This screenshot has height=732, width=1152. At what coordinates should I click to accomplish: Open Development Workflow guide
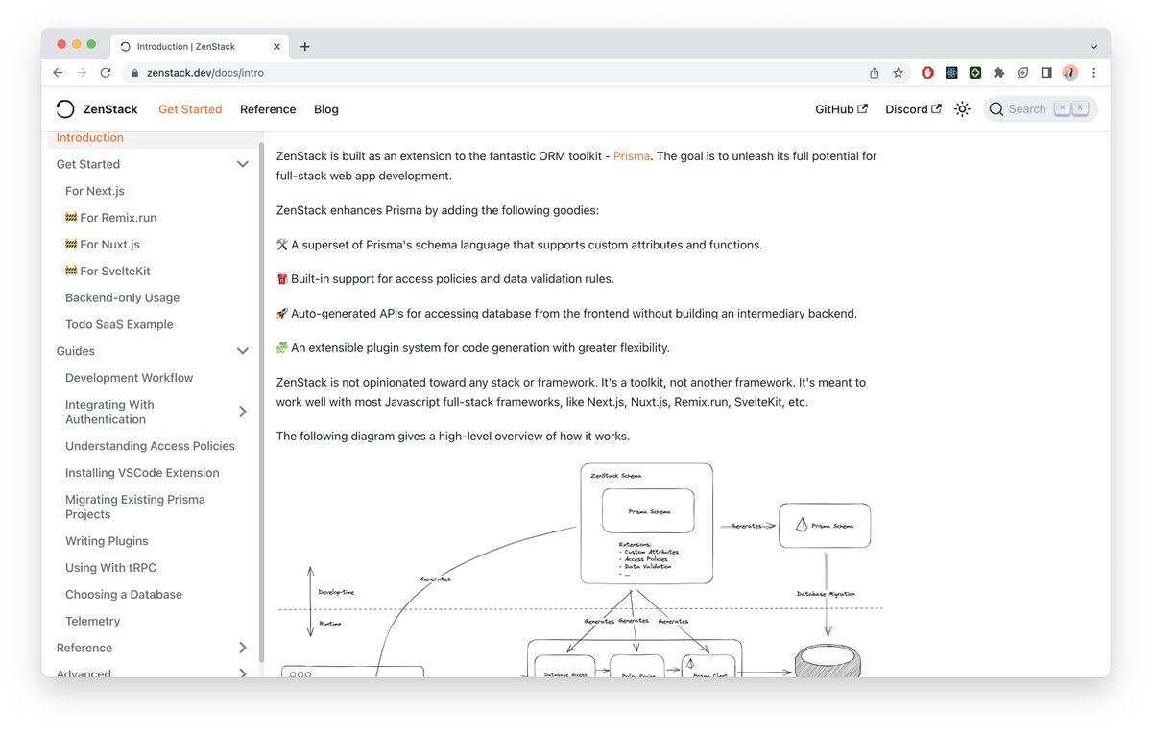130,378
